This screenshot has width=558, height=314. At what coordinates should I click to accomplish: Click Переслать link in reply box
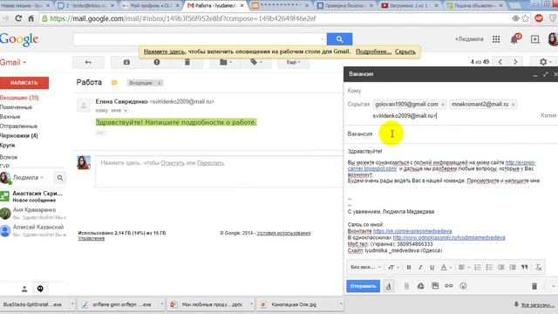pyautogui.click(x=211, y=163)
